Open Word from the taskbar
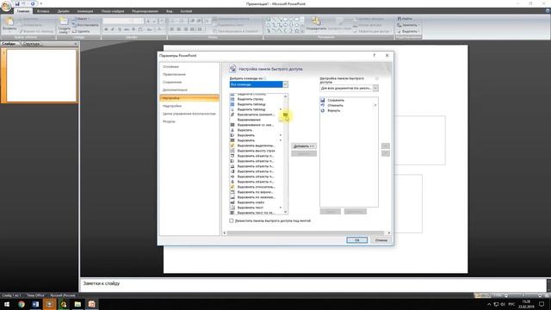The height and width of the screenshot is (310, 551). pyautogui.click(x=35, y=304)
